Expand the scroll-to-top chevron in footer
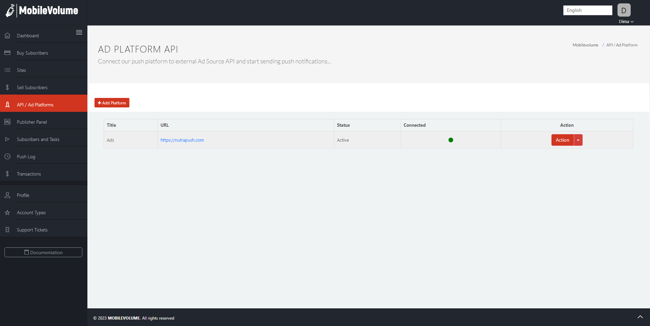Screen dimensions: 650x326 click(640, 317)
